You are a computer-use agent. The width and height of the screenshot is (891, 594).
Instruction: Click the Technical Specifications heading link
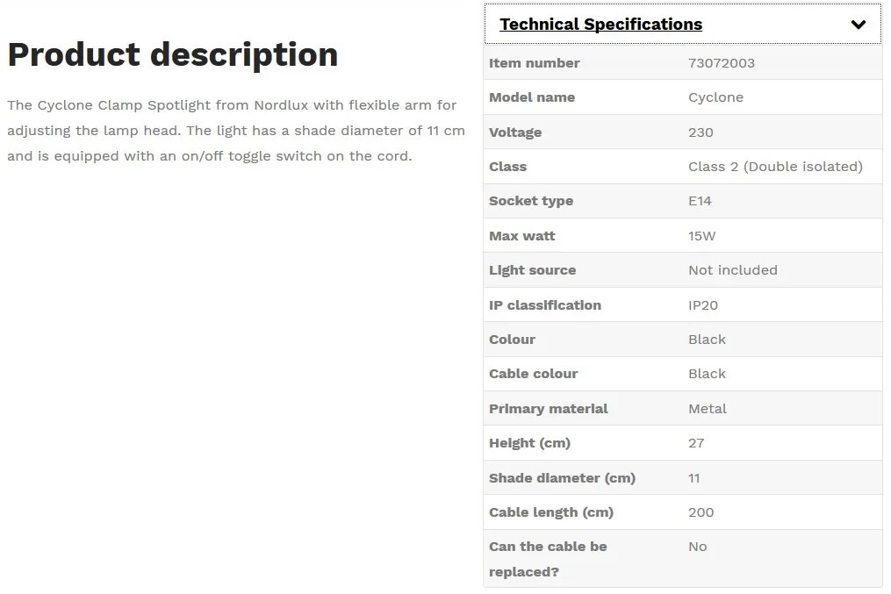[x=600, y=25]
